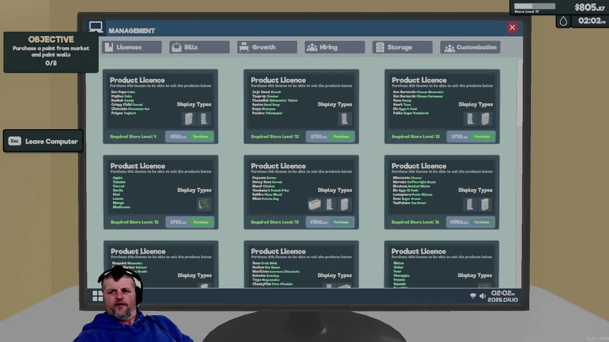Click the shelf display icon in the $1950 licence
Screen dimensions: 609x342
[470, 204]
